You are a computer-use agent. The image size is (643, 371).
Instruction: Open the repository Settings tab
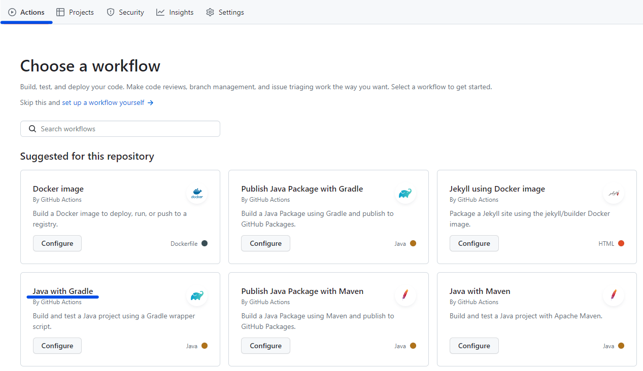pyautogui.click(x=225, y=12)
